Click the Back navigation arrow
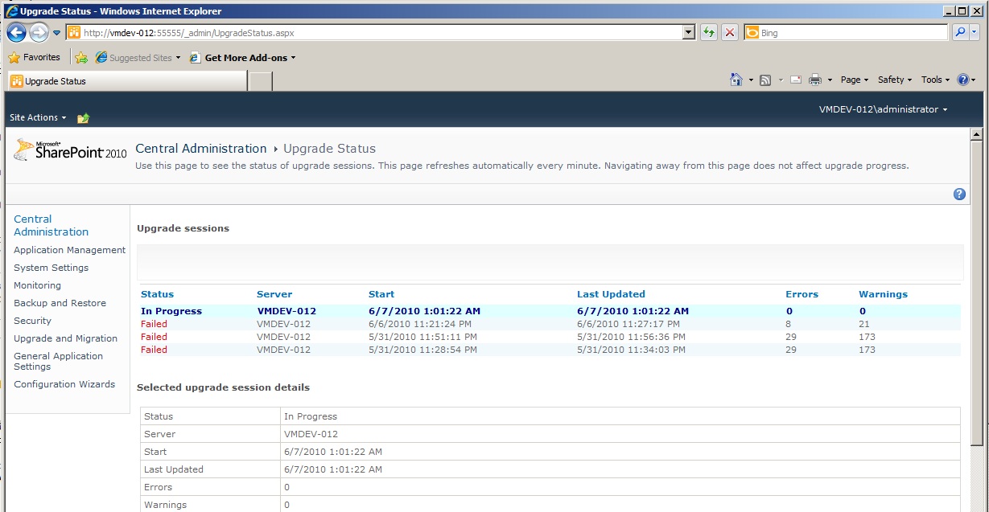 click(16, 32)
